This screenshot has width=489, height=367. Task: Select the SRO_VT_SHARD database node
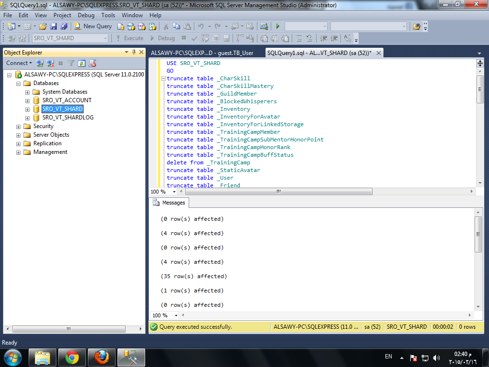coord(63,109)
